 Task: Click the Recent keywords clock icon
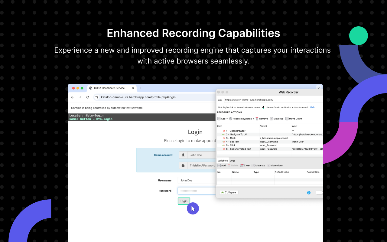coord(230,119)
